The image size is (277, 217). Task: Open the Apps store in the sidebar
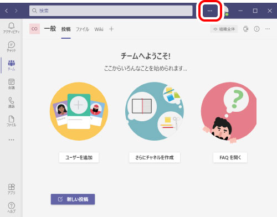(x=11, y=189)
